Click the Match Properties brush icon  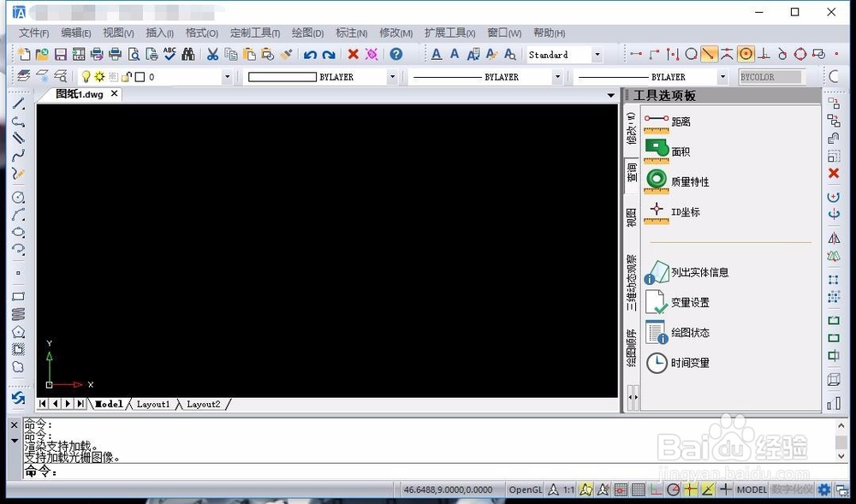pos(286,54)
